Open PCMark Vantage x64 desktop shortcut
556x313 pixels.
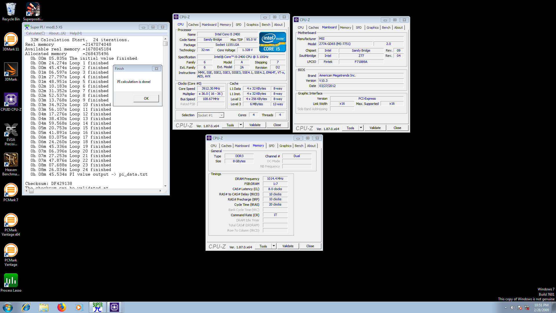tap(11, 225)
